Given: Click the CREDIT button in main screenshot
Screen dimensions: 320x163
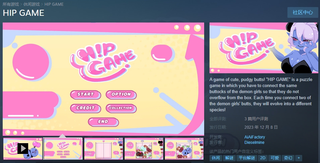Looking at the screenshot, I should tap(86, 108).
